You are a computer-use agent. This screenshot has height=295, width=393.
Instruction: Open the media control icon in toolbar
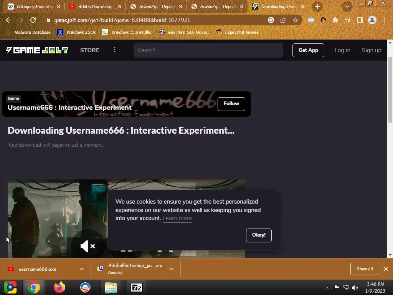pyautogui.click(x=347, y=20)
